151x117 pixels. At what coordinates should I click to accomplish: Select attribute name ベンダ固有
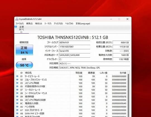30,107
